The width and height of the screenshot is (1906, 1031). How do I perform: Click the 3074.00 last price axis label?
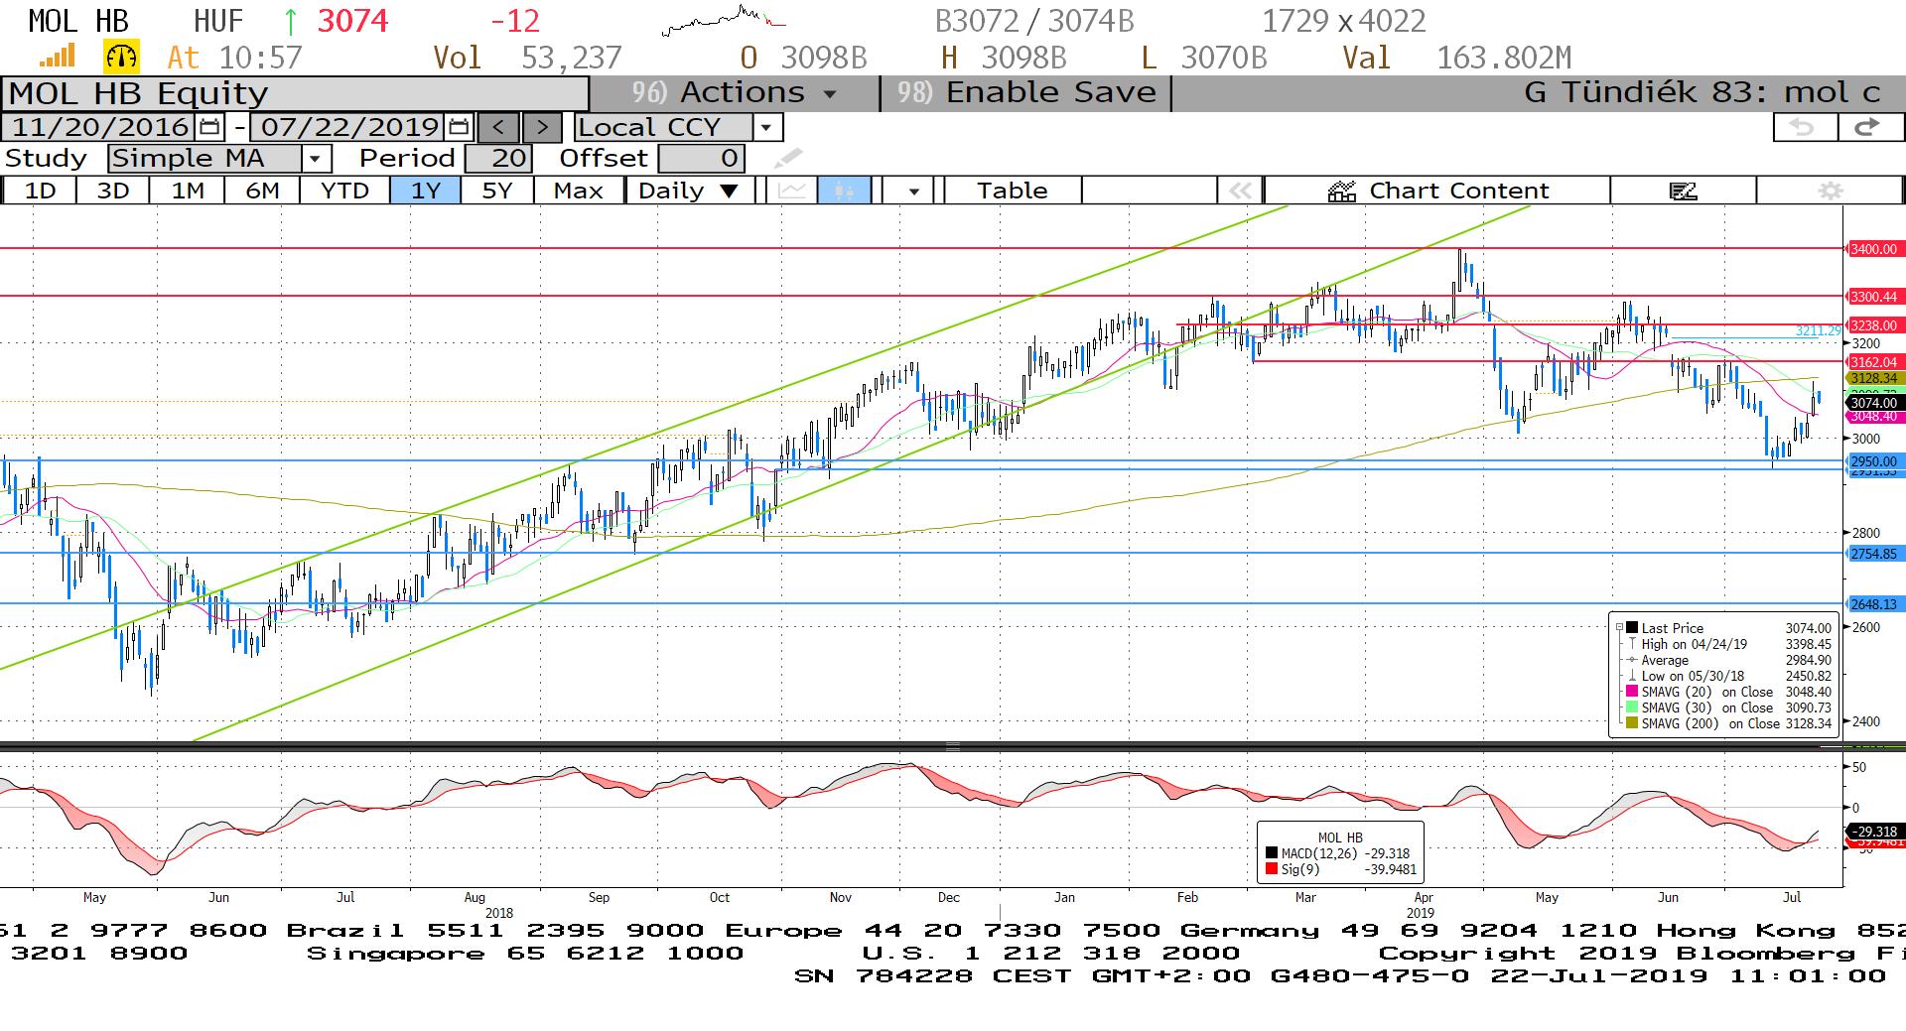1873,402
